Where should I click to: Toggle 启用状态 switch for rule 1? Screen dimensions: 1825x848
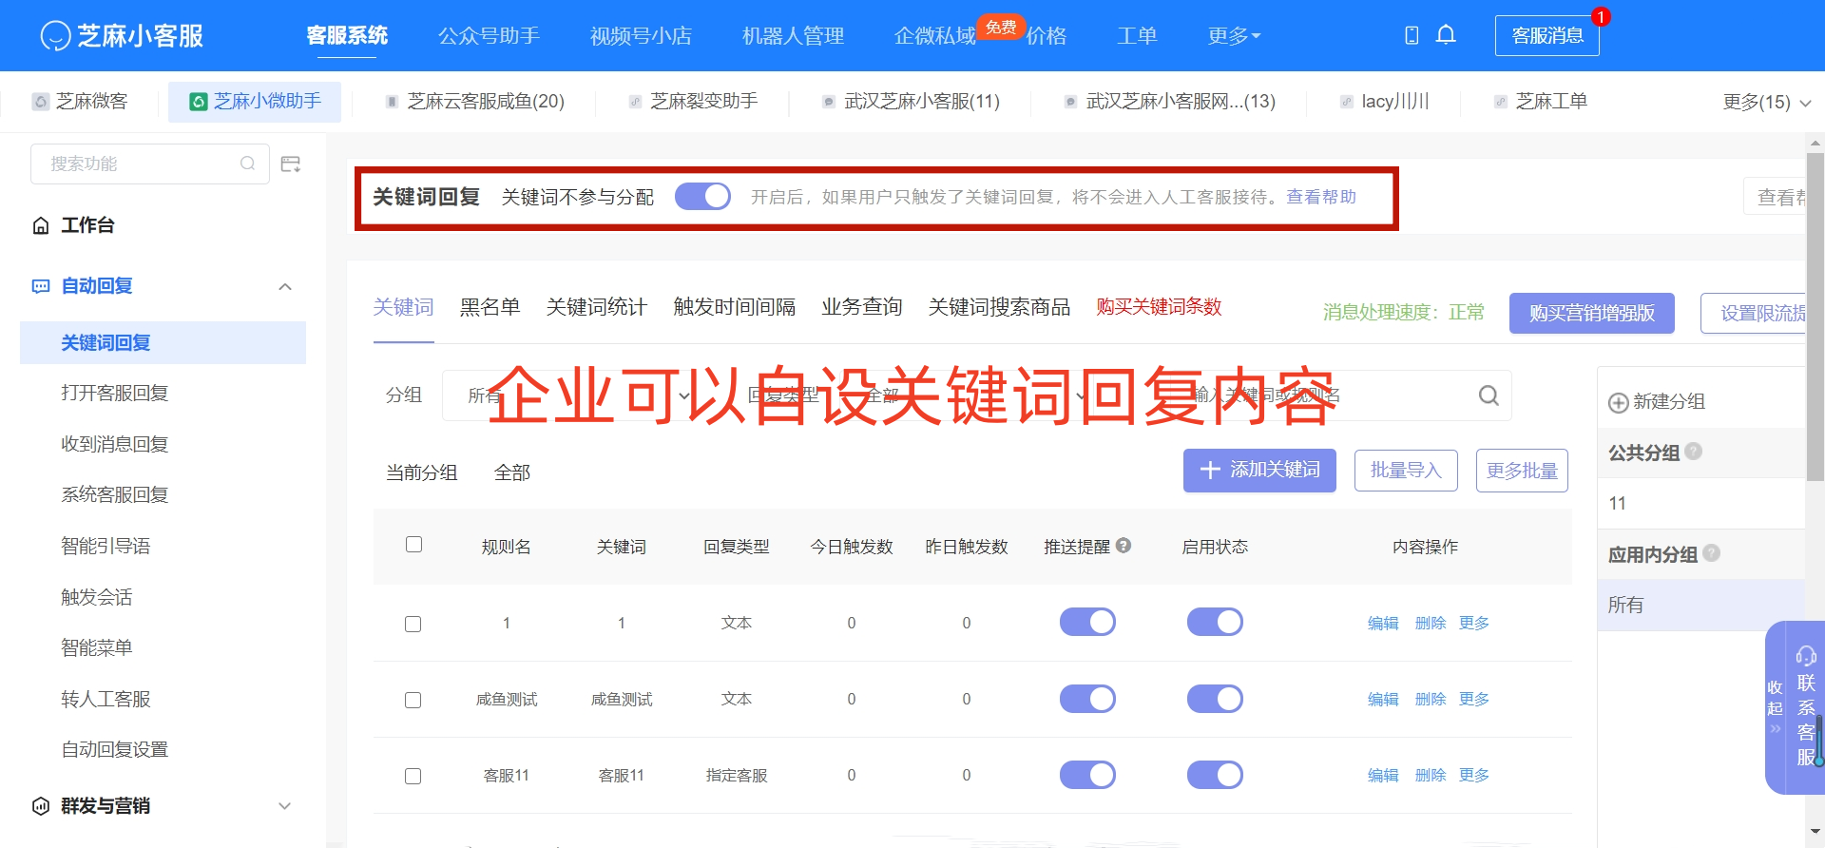click(x=1215, y=623)
